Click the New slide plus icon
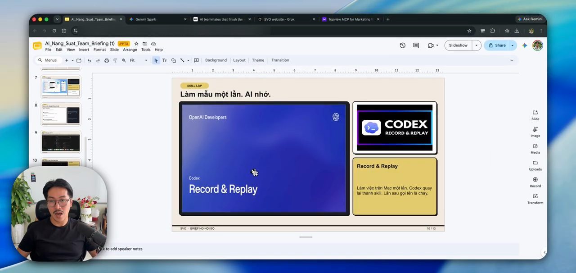 67,60
